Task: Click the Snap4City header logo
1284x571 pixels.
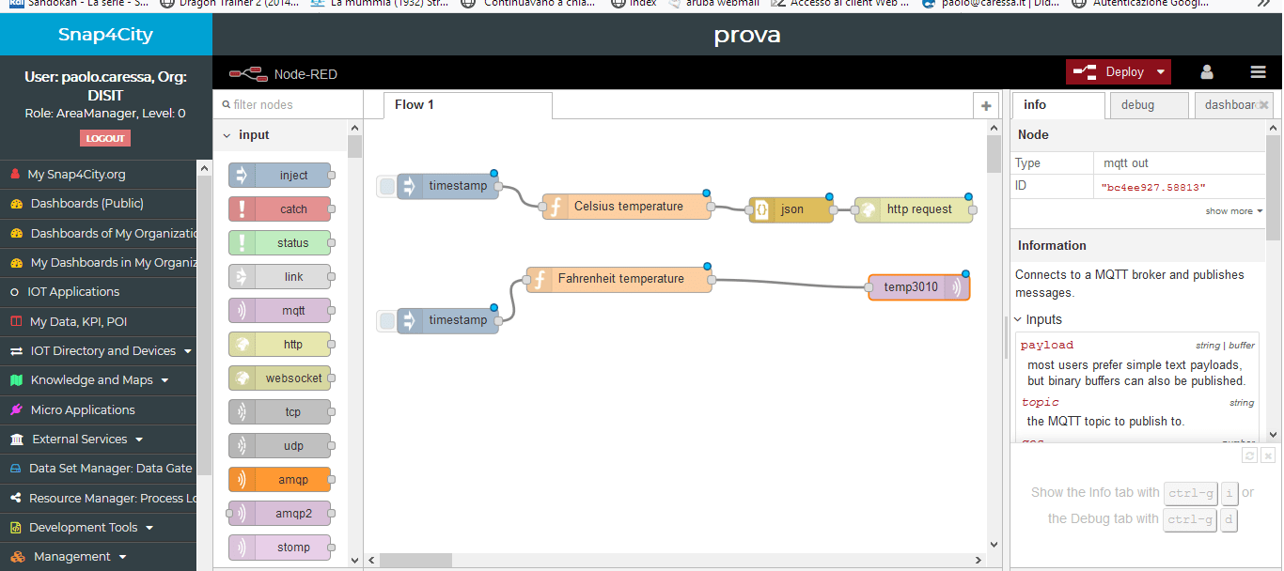Action: (105, 36)
